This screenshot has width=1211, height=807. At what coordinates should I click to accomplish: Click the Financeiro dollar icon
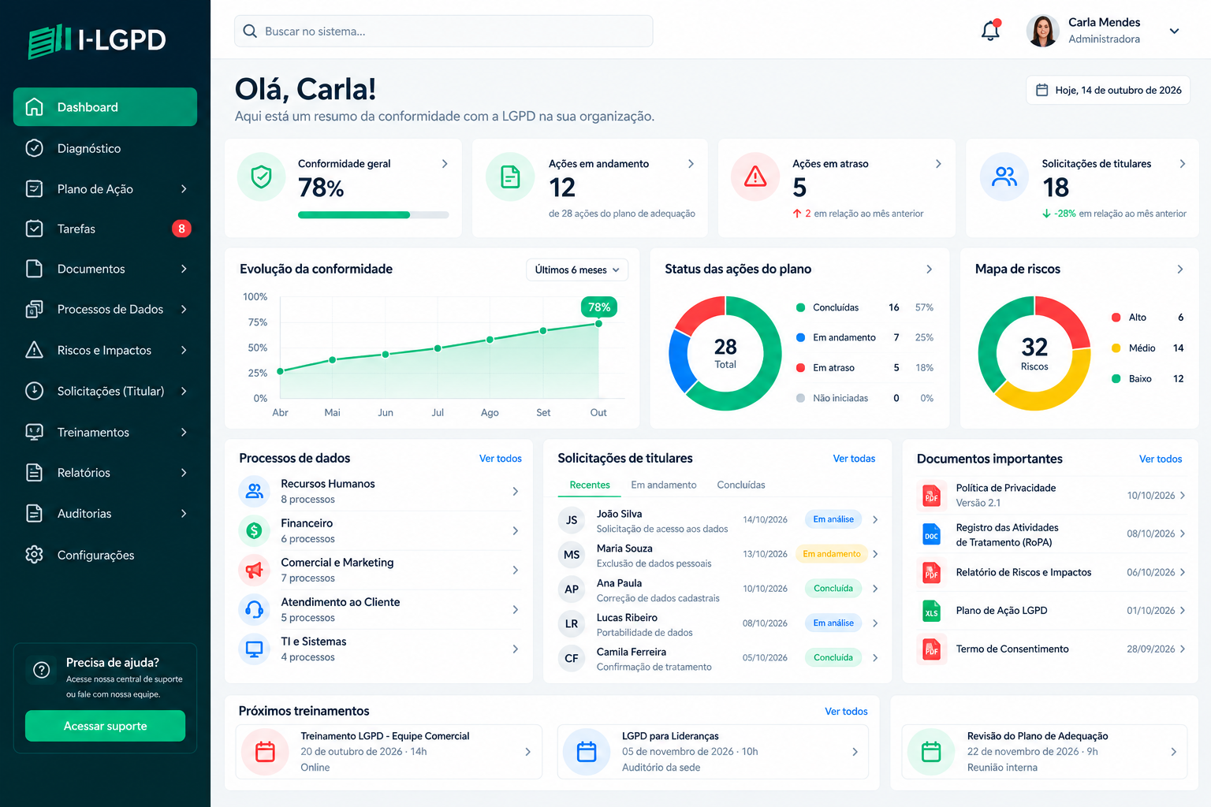pos(255,530)
